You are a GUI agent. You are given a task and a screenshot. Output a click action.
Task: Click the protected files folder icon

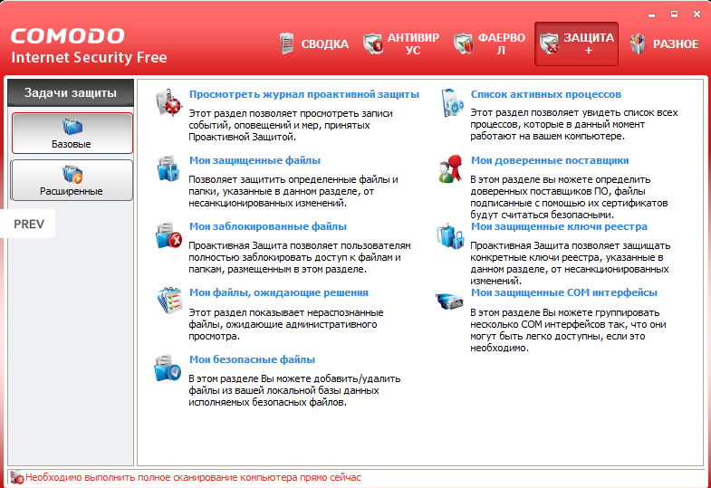168,168
